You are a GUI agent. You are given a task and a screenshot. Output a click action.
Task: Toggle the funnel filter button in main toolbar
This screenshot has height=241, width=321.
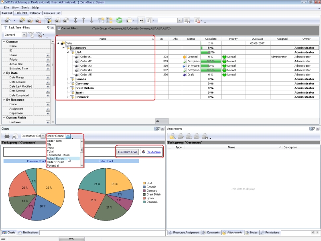pos(48,20)
